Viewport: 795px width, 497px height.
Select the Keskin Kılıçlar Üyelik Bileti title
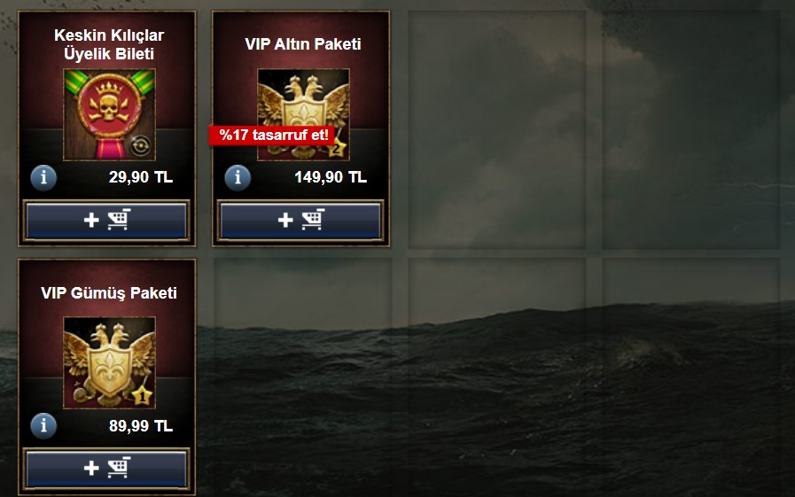[x=109, y=44]
